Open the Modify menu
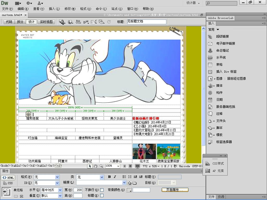The image size is (267, 200). [70, 9]
